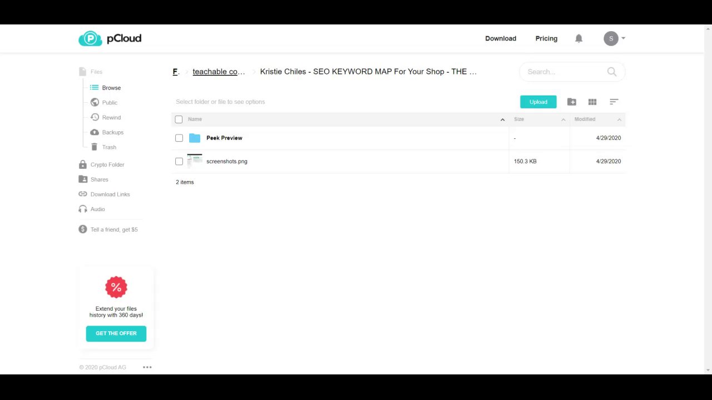Go to root F. breadcrumb

tap(176, 72)
